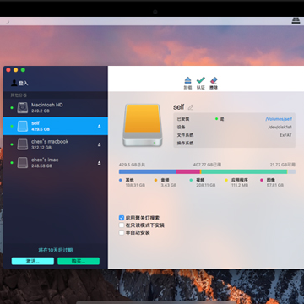Click the "429.5 GB总共" total label

tap(132, 165)
